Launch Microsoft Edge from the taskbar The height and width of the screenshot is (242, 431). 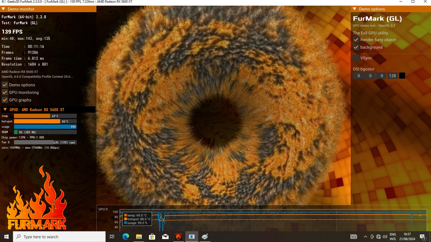coord(126,237)
